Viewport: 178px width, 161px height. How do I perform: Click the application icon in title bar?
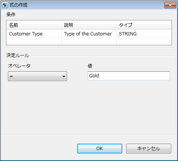5,5
